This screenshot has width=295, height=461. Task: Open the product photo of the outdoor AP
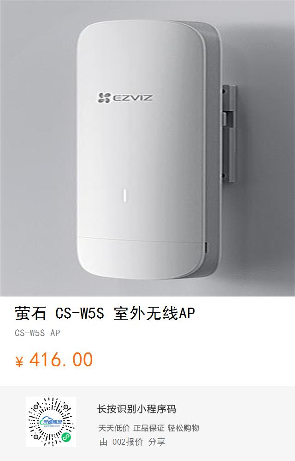coord(147,148)
